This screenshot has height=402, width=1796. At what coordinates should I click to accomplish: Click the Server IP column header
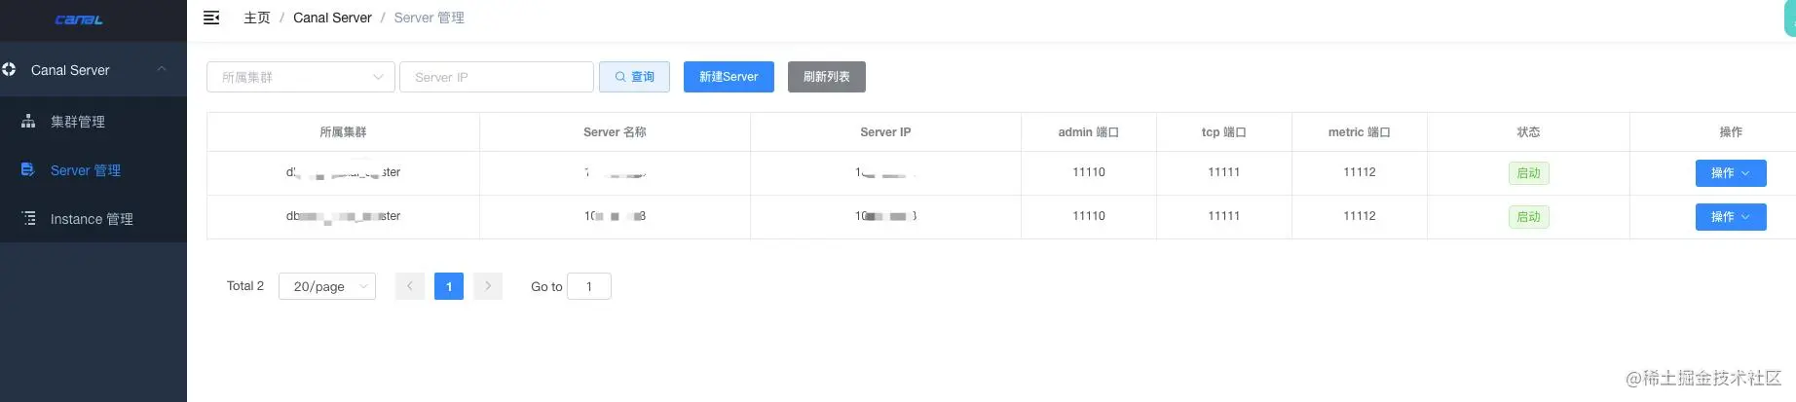coord(885,132)
